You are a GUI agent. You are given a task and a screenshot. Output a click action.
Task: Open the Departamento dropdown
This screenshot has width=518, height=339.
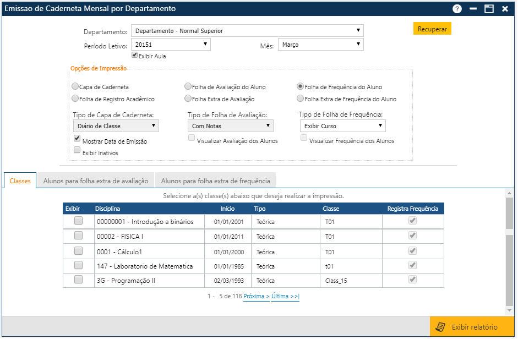247,31
